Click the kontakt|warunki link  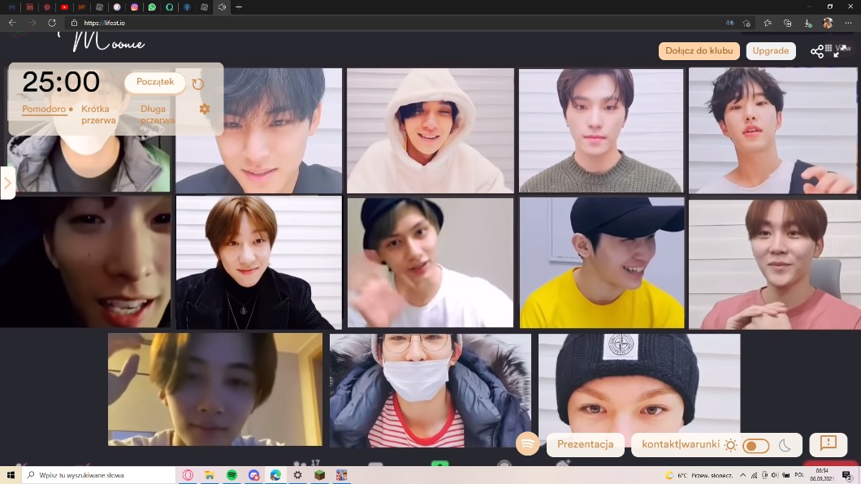tap(681, 445)
